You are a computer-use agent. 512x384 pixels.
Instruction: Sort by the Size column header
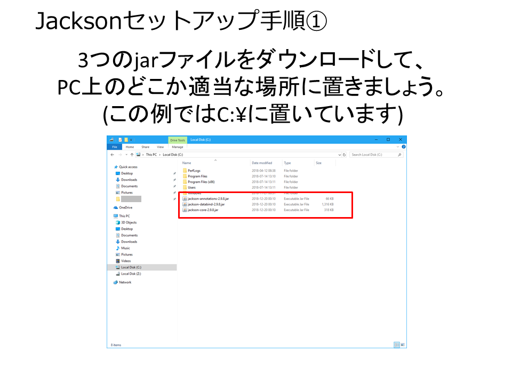point(319,163)
